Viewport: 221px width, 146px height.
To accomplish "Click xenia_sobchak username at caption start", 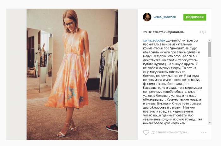I will tap(154, 41).
